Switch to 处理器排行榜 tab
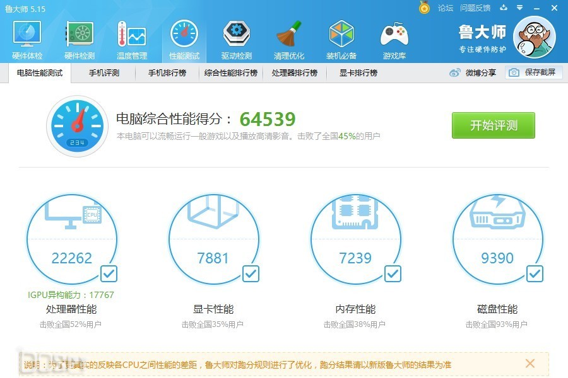 (294, 73)
